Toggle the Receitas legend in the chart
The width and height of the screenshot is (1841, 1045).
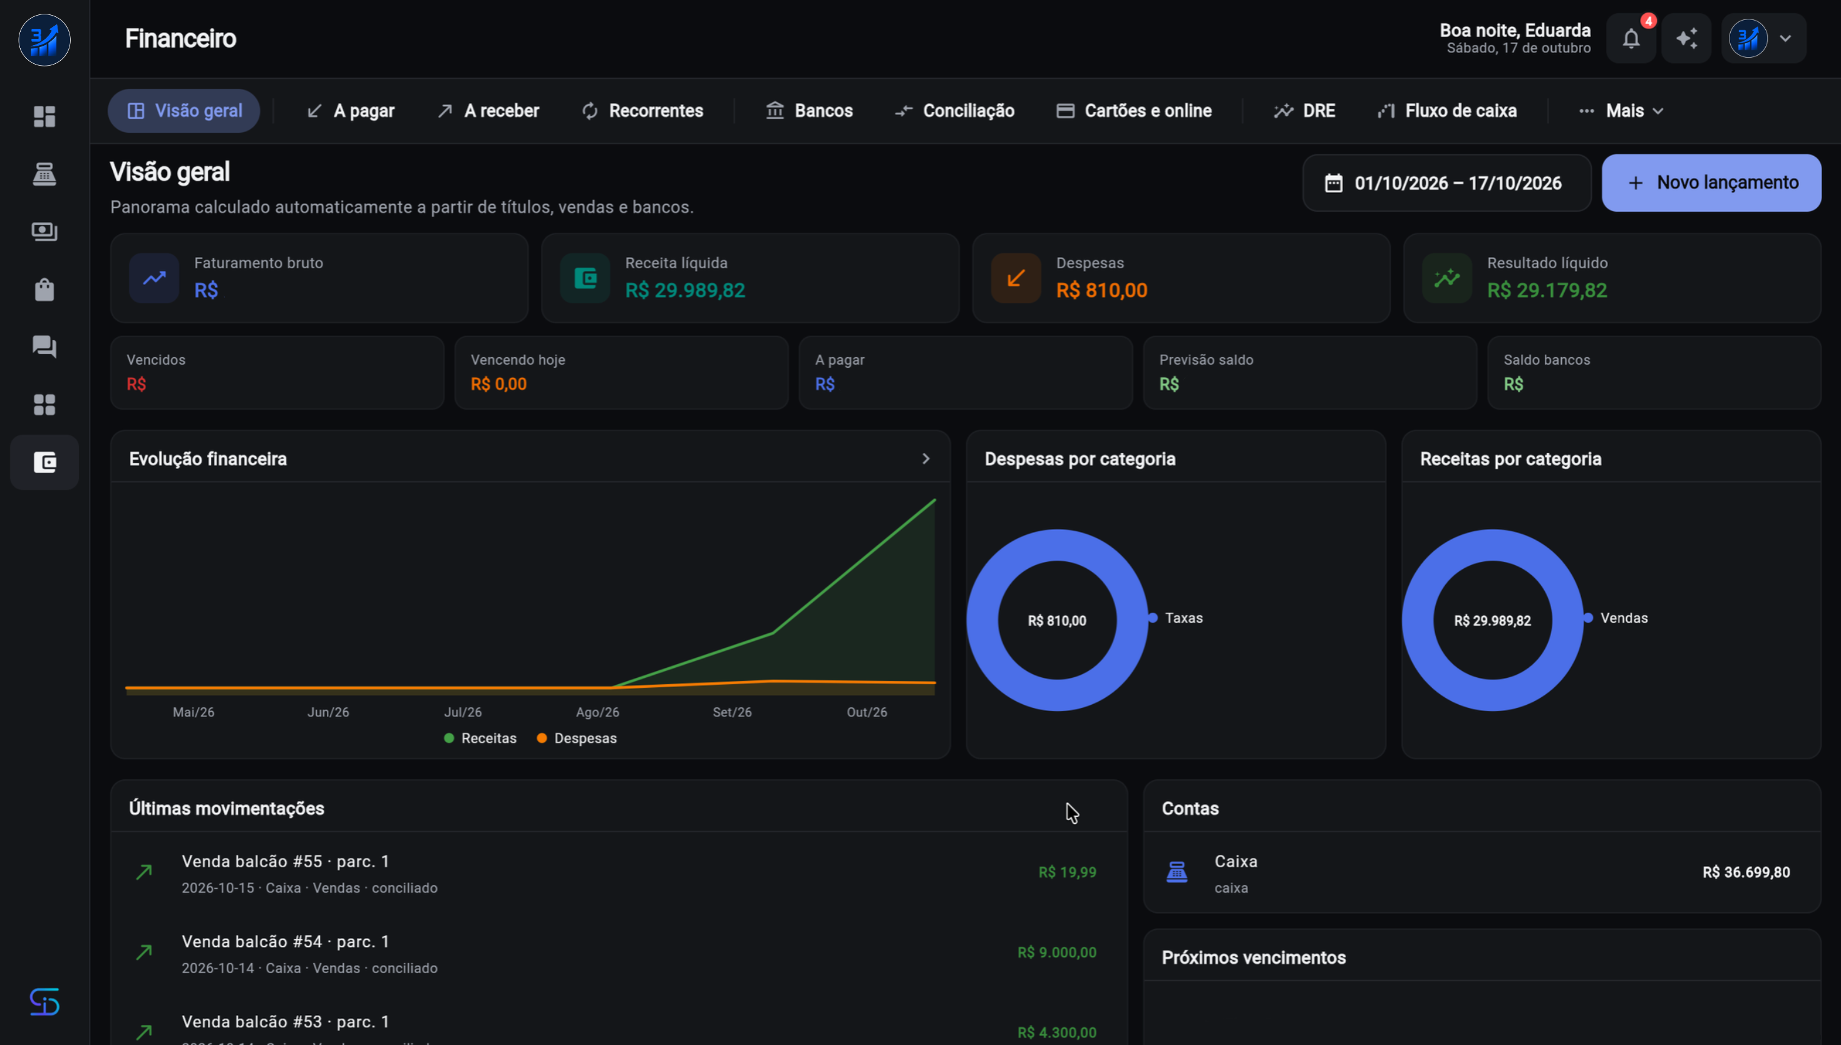point(480,739)
